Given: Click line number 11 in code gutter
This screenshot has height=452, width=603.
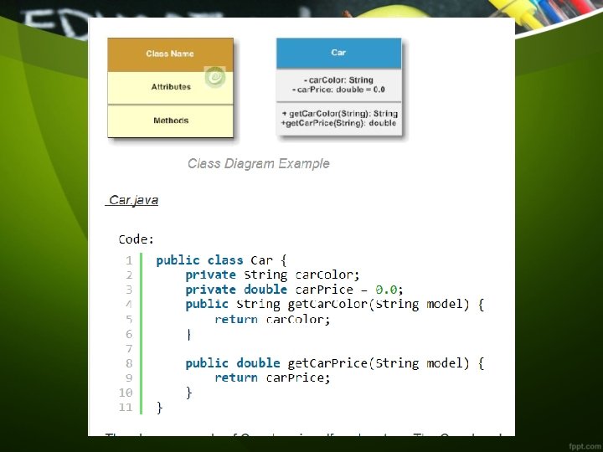Looking at the screenshot, I should click(x=126, y=408).
